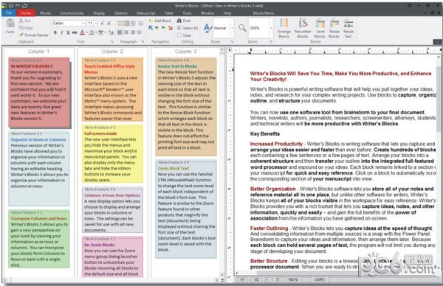This screenshot has width=443, height=286.
Task: Open Find with the binoculars icon
Action: (179, 21)
